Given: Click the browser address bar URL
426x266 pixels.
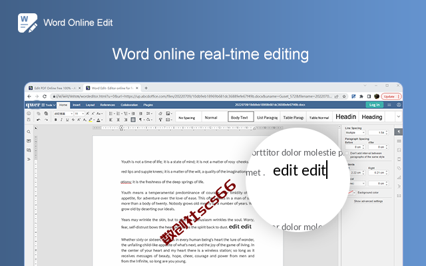Looking at the screenshot, I should point(194,96).
